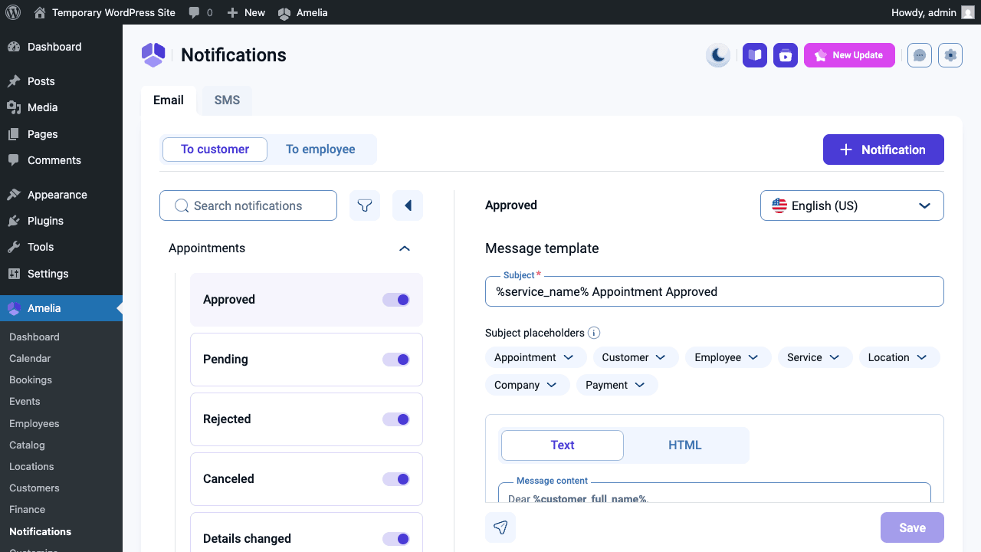Open the video tutorials icon

pos(786,55)
